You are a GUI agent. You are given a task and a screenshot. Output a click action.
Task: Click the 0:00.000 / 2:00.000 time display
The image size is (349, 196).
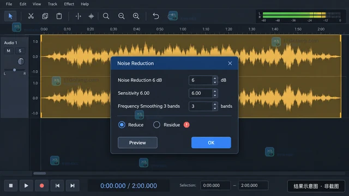pos(129,186)
